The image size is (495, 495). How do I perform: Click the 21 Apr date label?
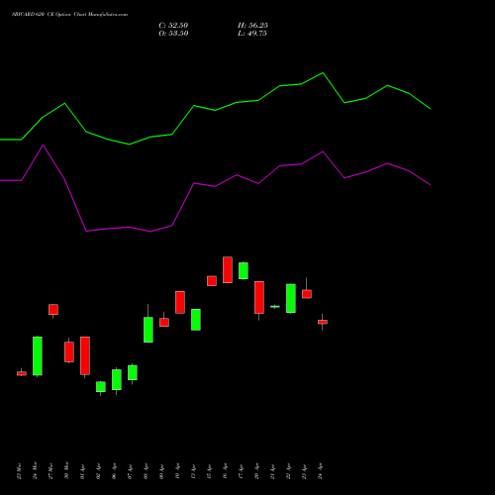(272, 471)
